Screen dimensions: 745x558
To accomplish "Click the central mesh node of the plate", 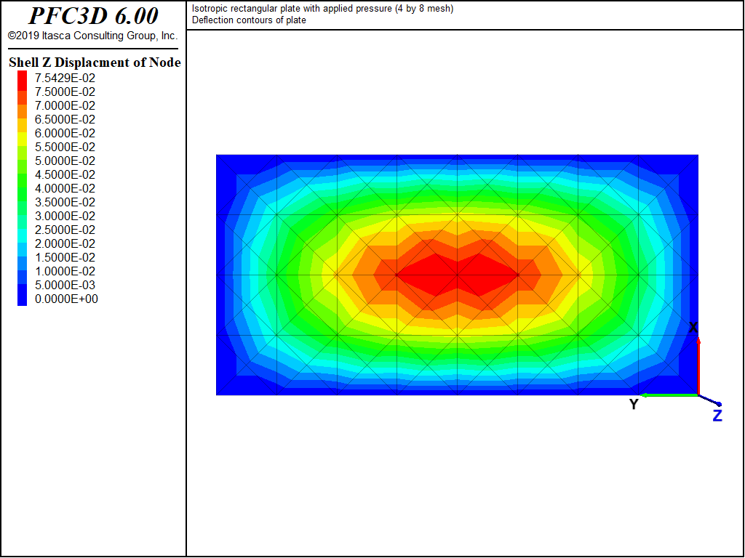I will pyautogui.click(x=458, y=275).
